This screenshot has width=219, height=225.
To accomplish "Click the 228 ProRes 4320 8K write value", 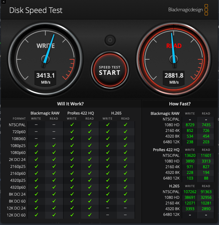I will pyautogui.click(x=190, y=173).
